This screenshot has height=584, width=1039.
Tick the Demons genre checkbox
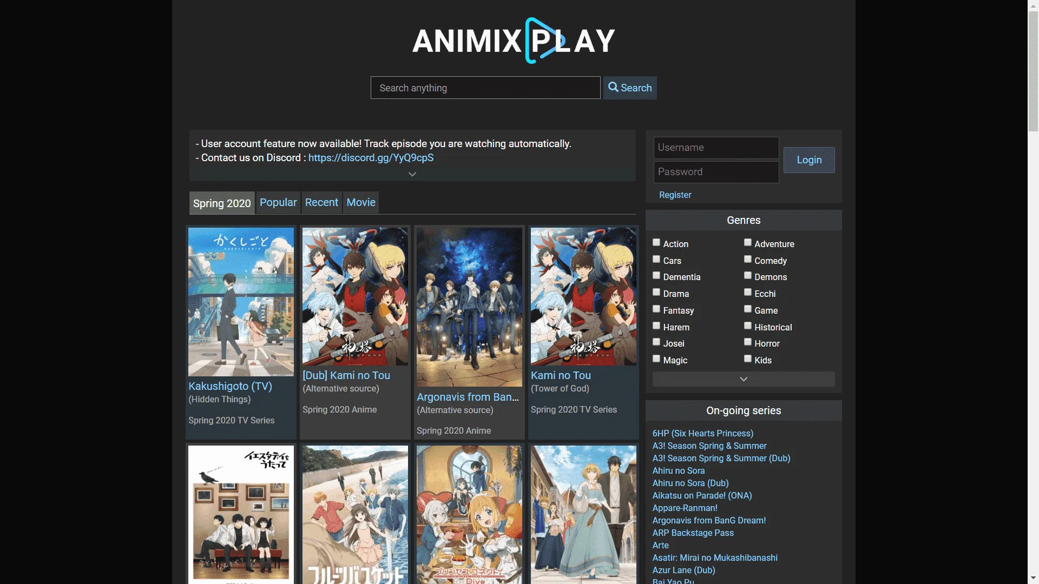click(748, 276)
